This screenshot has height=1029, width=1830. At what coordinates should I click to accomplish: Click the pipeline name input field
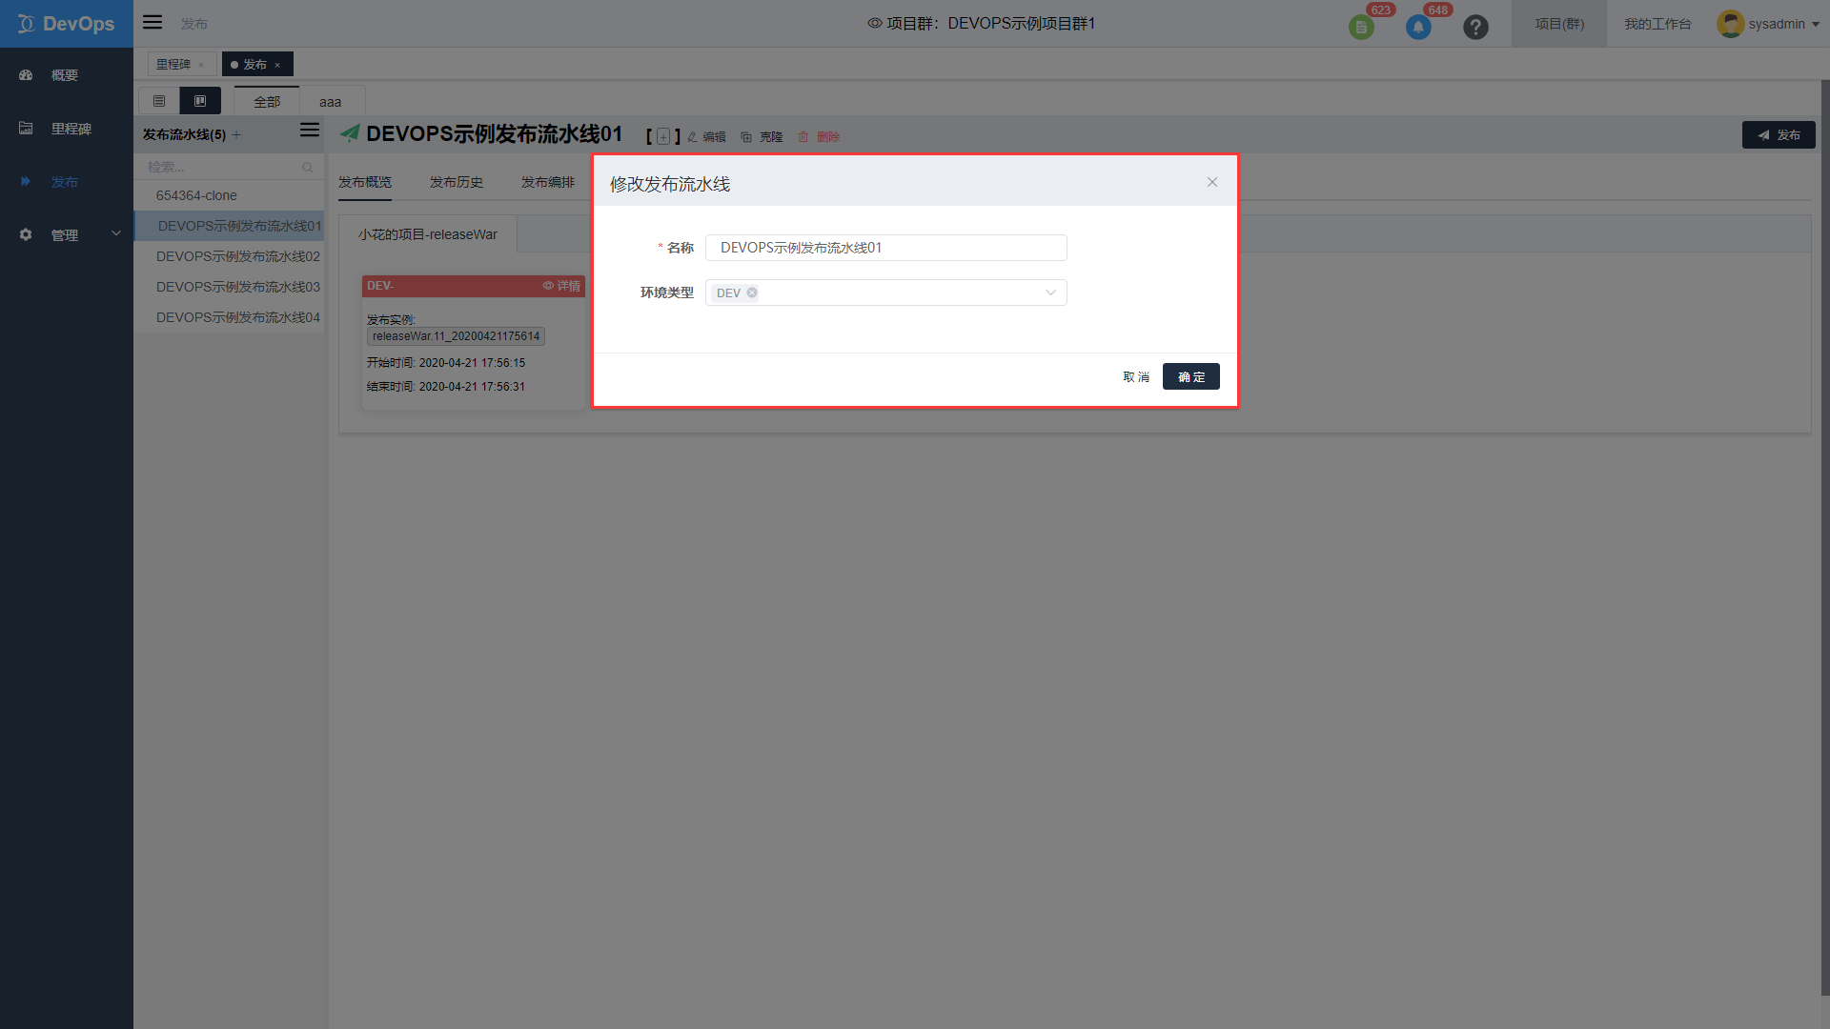pyautogui.click(x=884, y=248)
